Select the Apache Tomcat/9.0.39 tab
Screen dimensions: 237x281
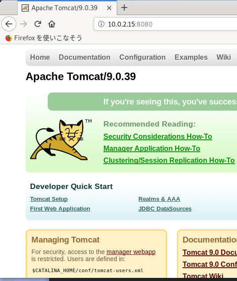[x=67, y=8]
